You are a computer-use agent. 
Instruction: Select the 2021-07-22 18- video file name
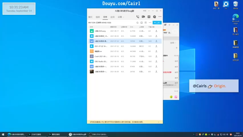coord(101,46)
